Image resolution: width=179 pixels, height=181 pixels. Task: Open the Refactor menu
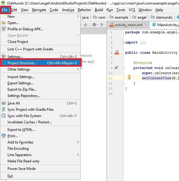point(84,10)
